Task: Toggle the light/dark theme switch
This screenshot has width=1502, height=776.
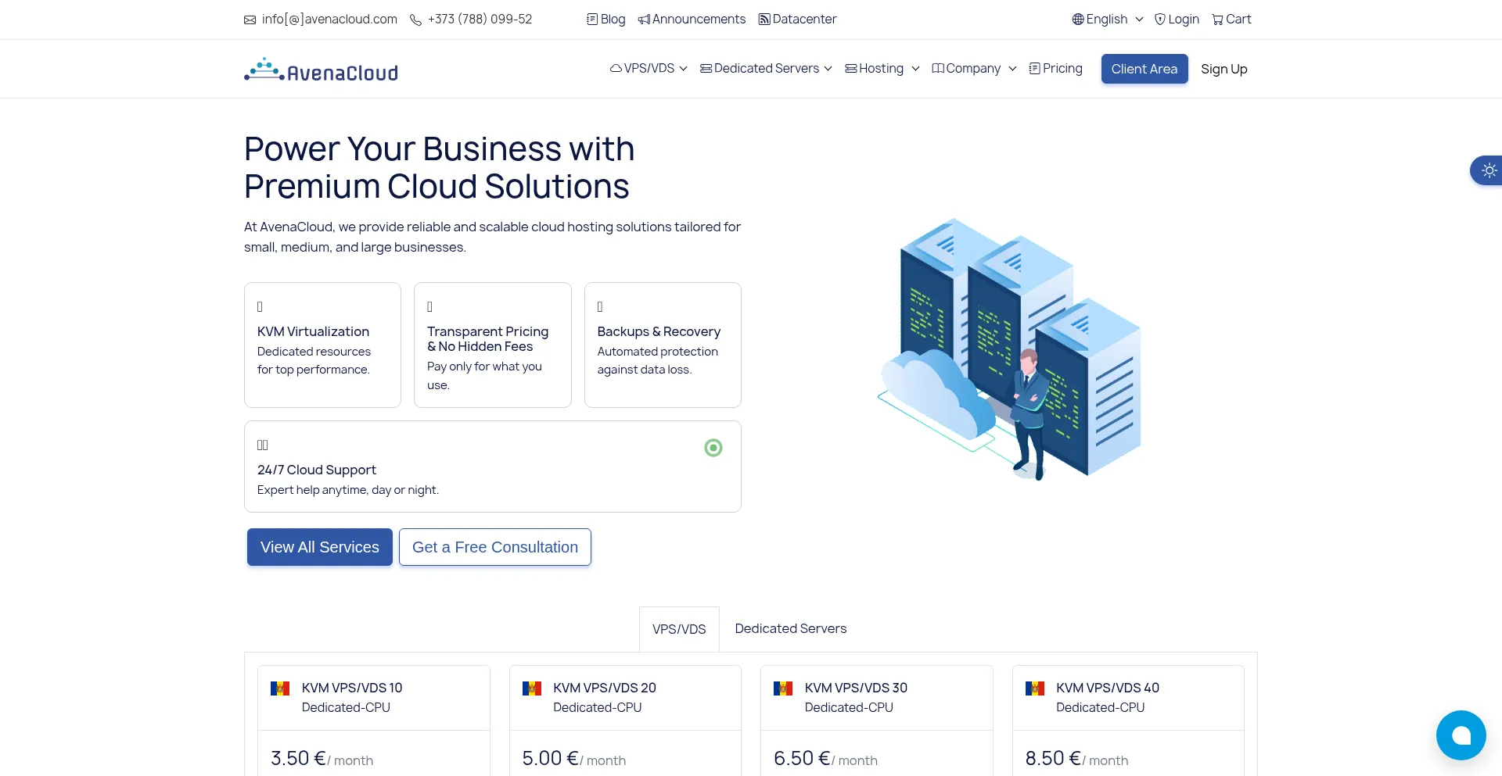Action: pos(1489,170)
